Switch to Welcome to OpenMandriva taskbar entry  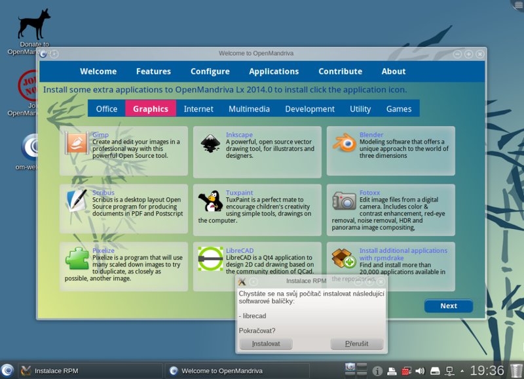tap(237, 370)
